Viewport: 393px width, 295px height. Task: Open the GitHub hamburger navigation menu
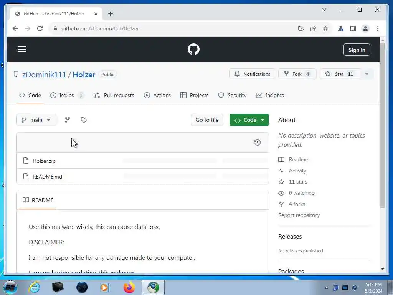[22, 49]
